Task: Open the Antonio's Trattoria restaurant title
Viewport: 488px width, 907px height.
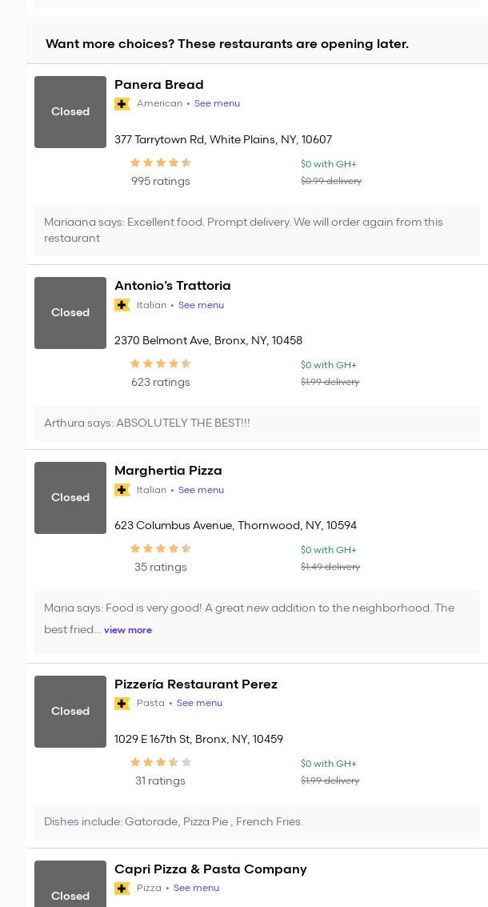Action: pos(172,286)
